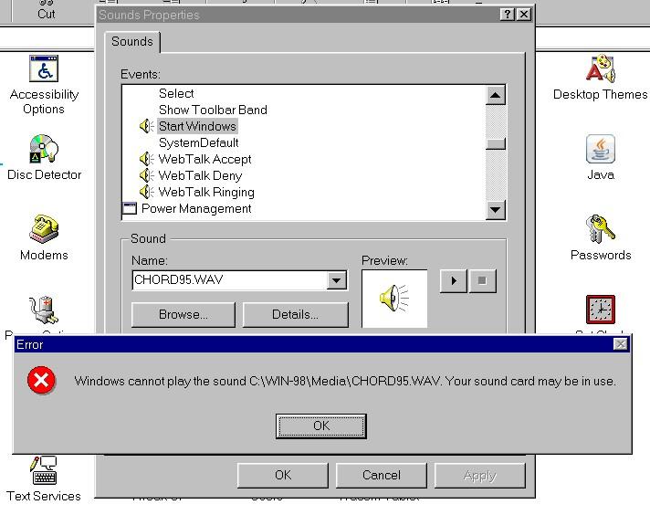Select 'SystemDefault' event
This screenshot has height=515, width=650.
pyautogui.click(x=199, y=142)
